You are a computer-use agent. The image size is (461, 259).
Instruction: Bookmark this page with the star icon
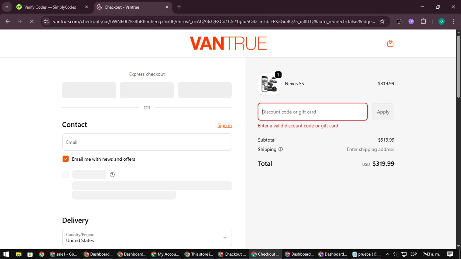click(382, 22)
